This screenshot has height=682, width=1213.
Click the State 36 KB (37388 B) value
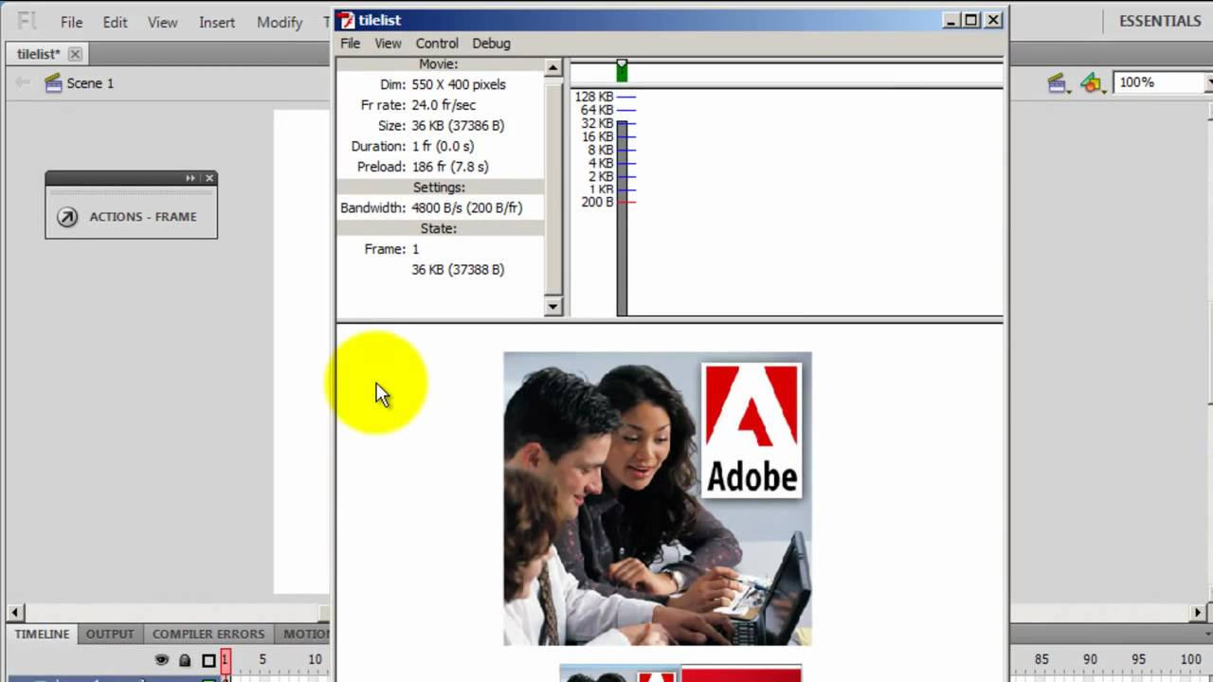(458, 270)
